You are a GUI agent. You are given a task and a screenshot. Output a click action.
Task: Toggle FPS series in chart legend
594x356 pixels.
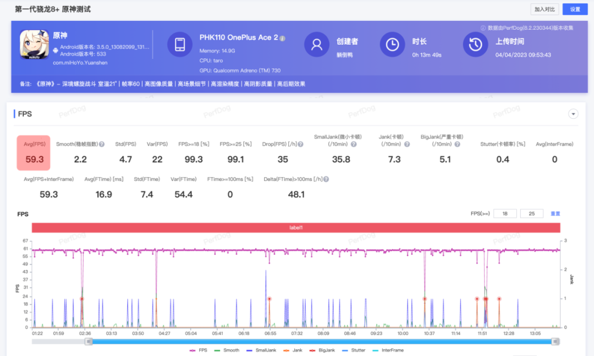(x=199, y=350)
